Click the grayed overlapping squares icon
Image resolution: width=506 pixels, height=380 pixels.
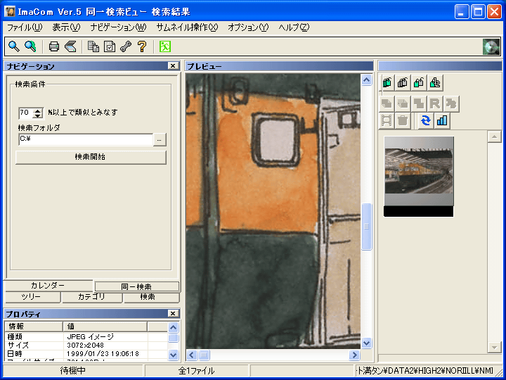tap(419, 103)
